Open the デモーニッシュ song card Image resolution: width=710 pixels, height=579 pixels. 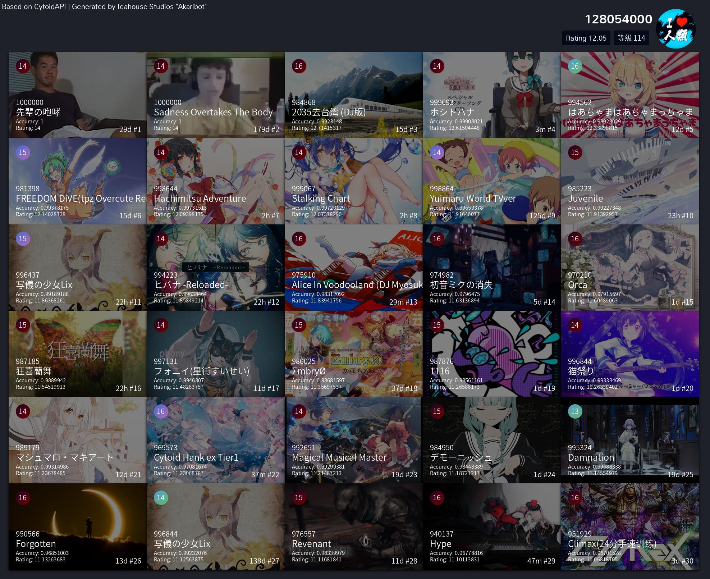(x=492, y=440)
